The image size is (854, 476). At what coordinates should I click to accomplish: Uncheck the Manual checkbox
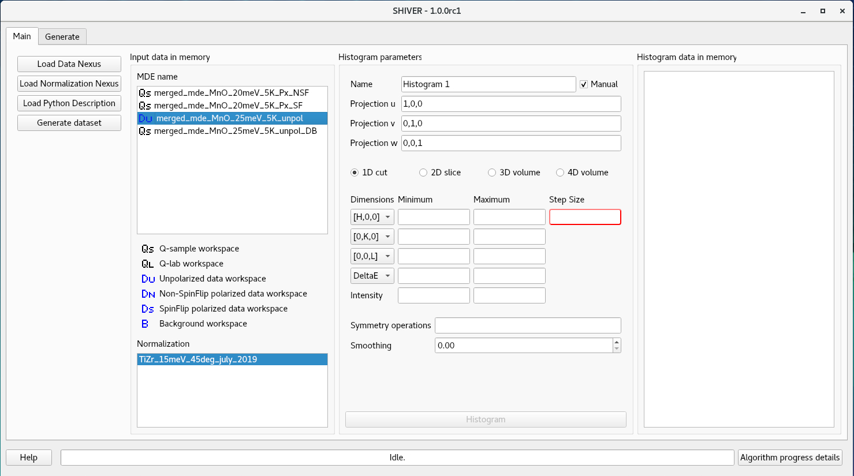coord(584,84)
